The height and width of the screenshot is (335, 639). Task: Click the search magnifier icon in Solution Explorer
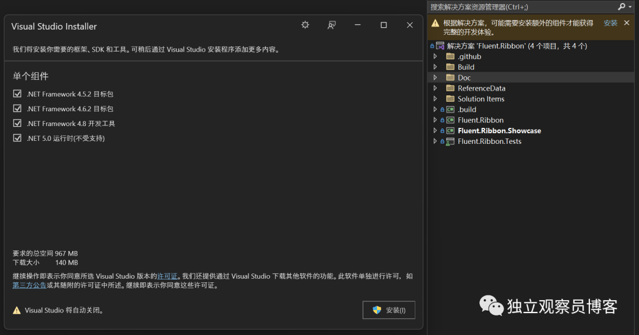(x=621, y=7)
